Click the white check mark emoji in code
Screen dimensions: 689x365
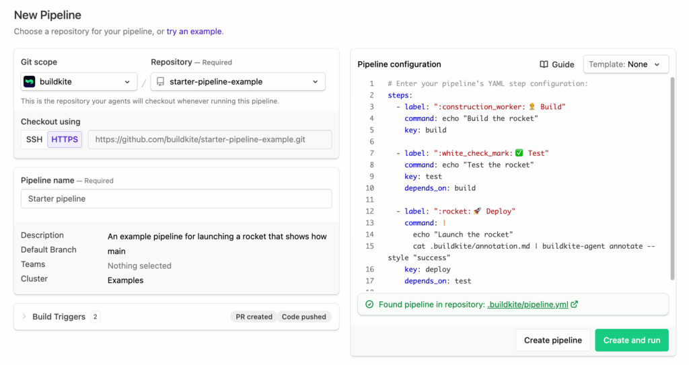pos(519,153)
